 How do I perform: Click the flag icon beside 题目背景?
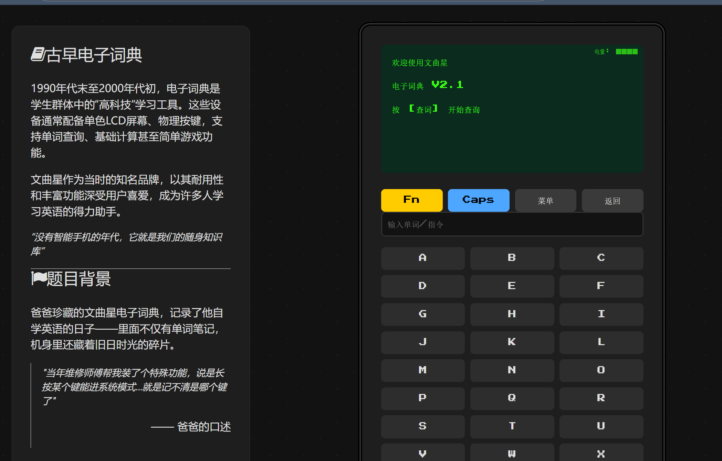39,278
